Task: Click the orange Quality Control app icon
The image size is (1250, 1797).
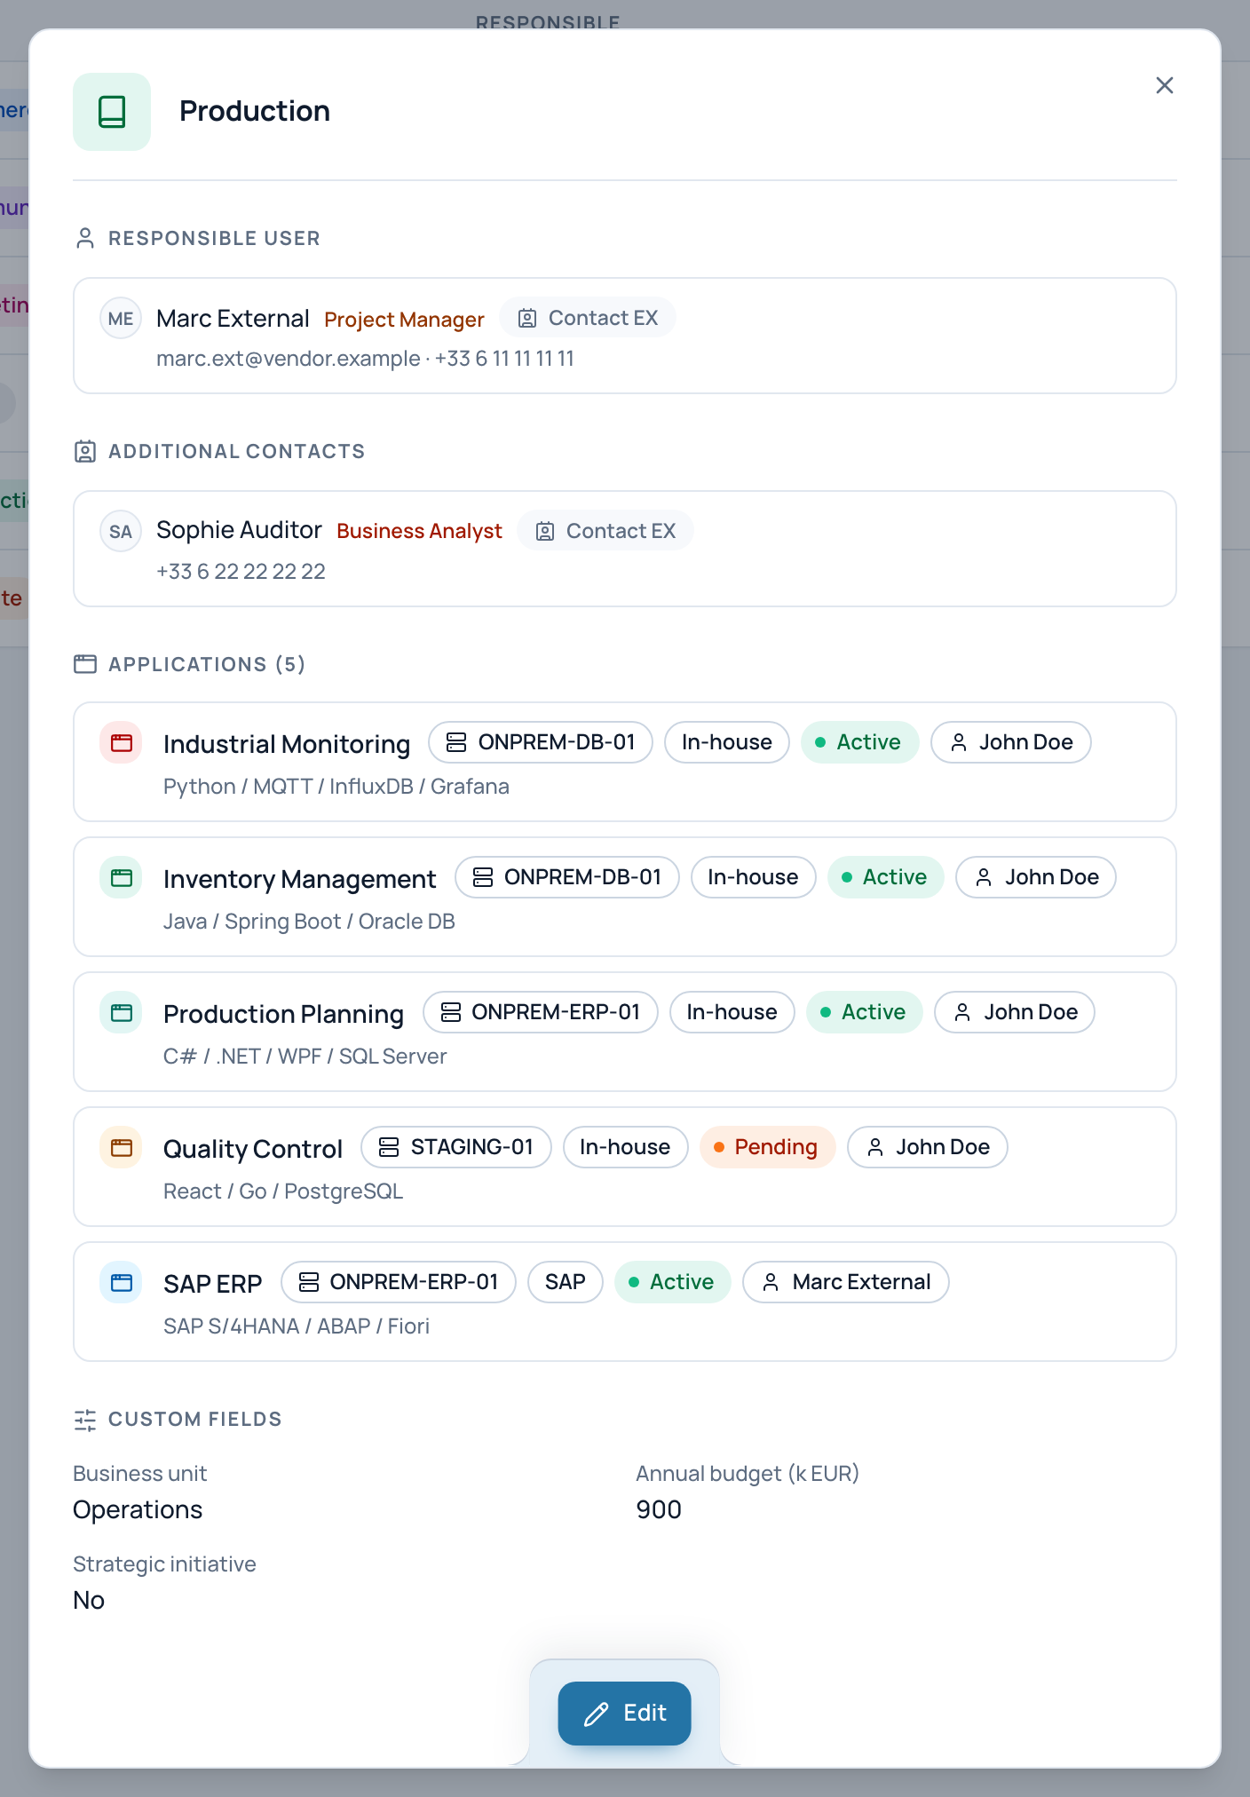Action: 122,1148
